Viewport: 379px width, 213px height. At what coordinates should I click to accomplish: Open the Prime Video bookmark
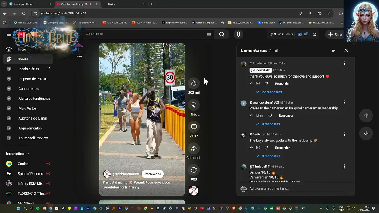click(266, 22)
